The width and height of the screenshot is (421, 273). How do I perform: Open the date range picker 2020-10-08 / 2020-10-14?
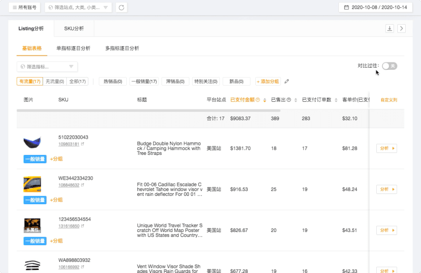coord(376,8)
